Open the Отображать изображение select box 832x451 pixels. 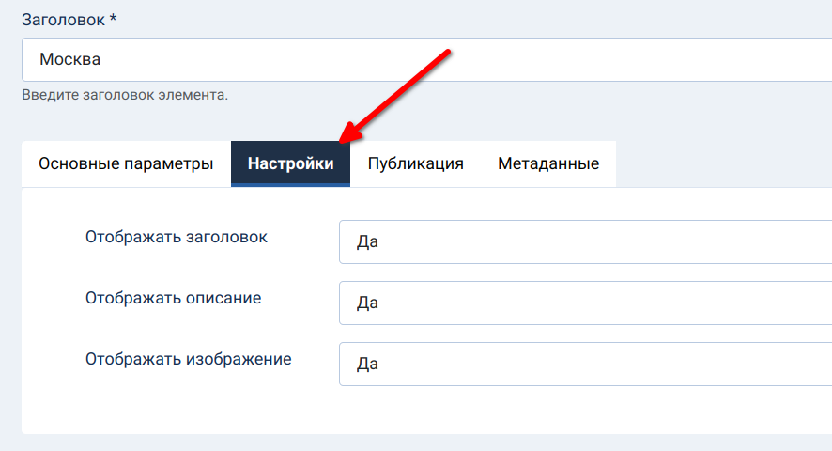point(582,364)
